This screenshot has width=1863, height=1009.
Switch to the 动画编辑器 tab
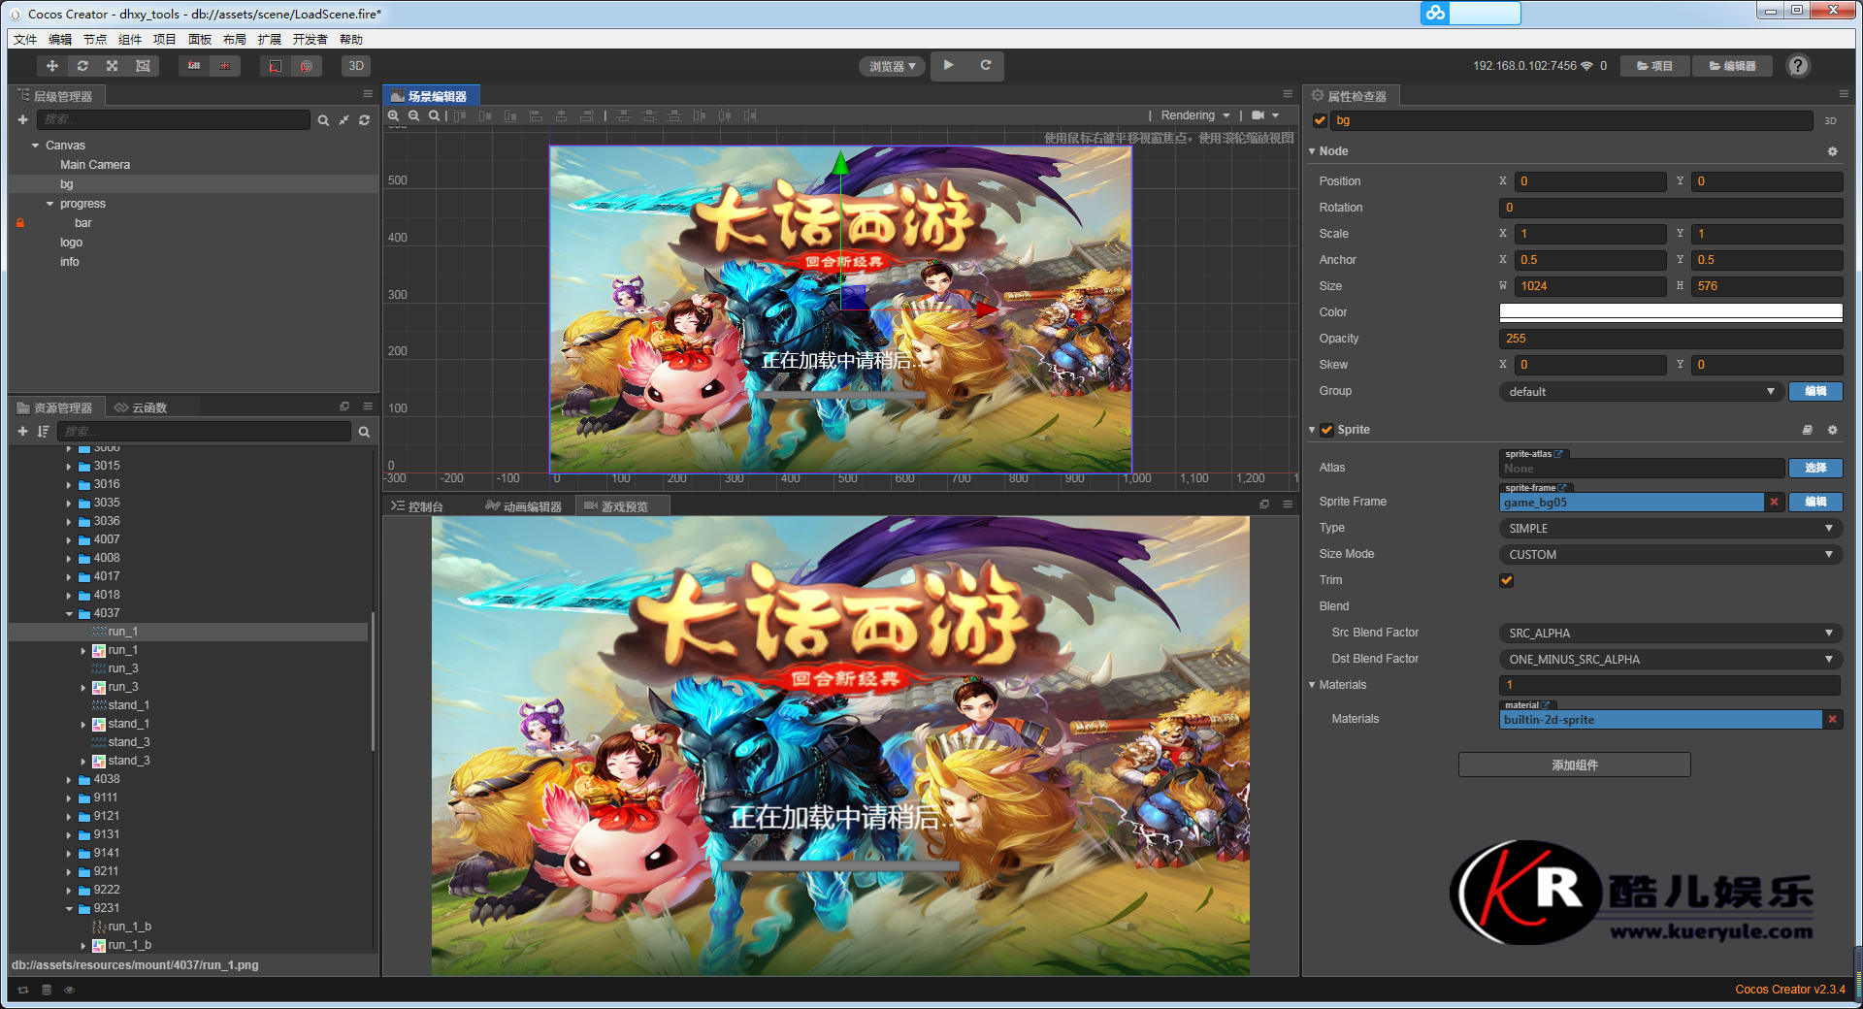[x=524, y=505]
